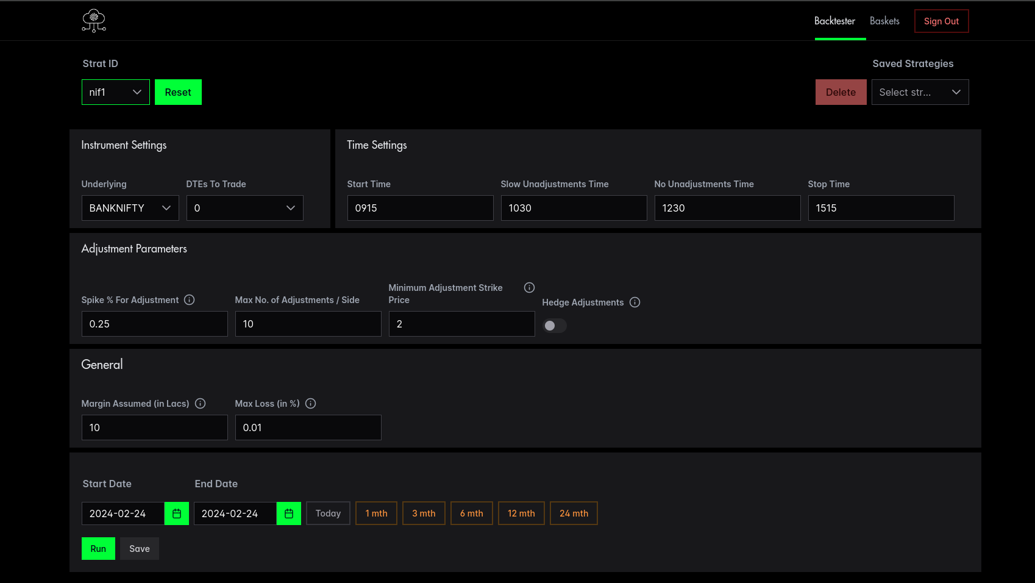Click the cloud logo icon in header
The image size is (1035, 583).
click(94, 20)
